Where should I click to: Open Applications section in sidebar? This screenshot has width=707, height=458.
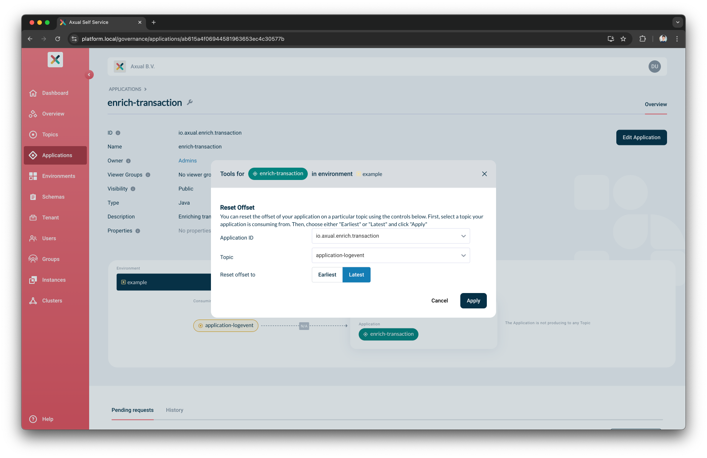pos(55,155)
